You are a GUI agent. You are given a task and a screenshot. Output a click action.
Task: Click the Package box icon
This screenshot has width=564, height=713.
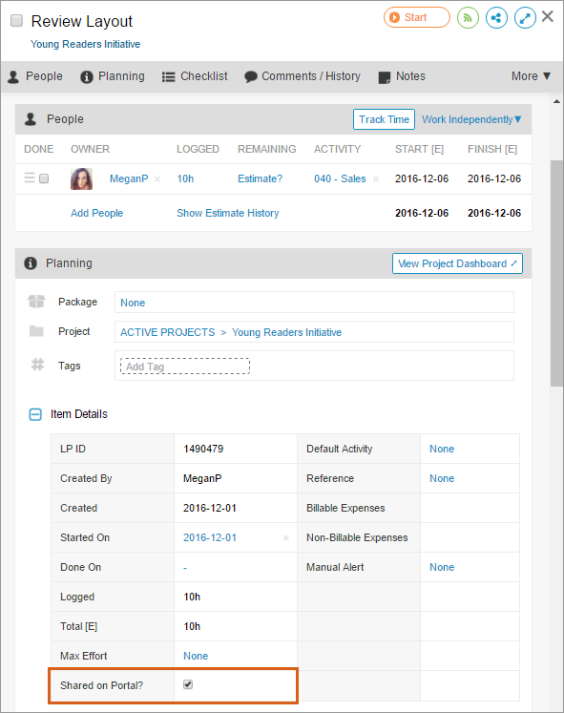click(36, 302)
